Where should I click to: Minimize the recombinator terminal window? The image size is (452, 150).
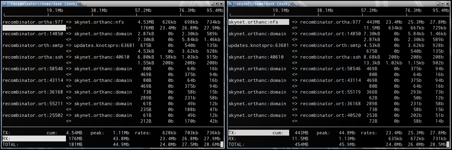(x=212, y=4)
